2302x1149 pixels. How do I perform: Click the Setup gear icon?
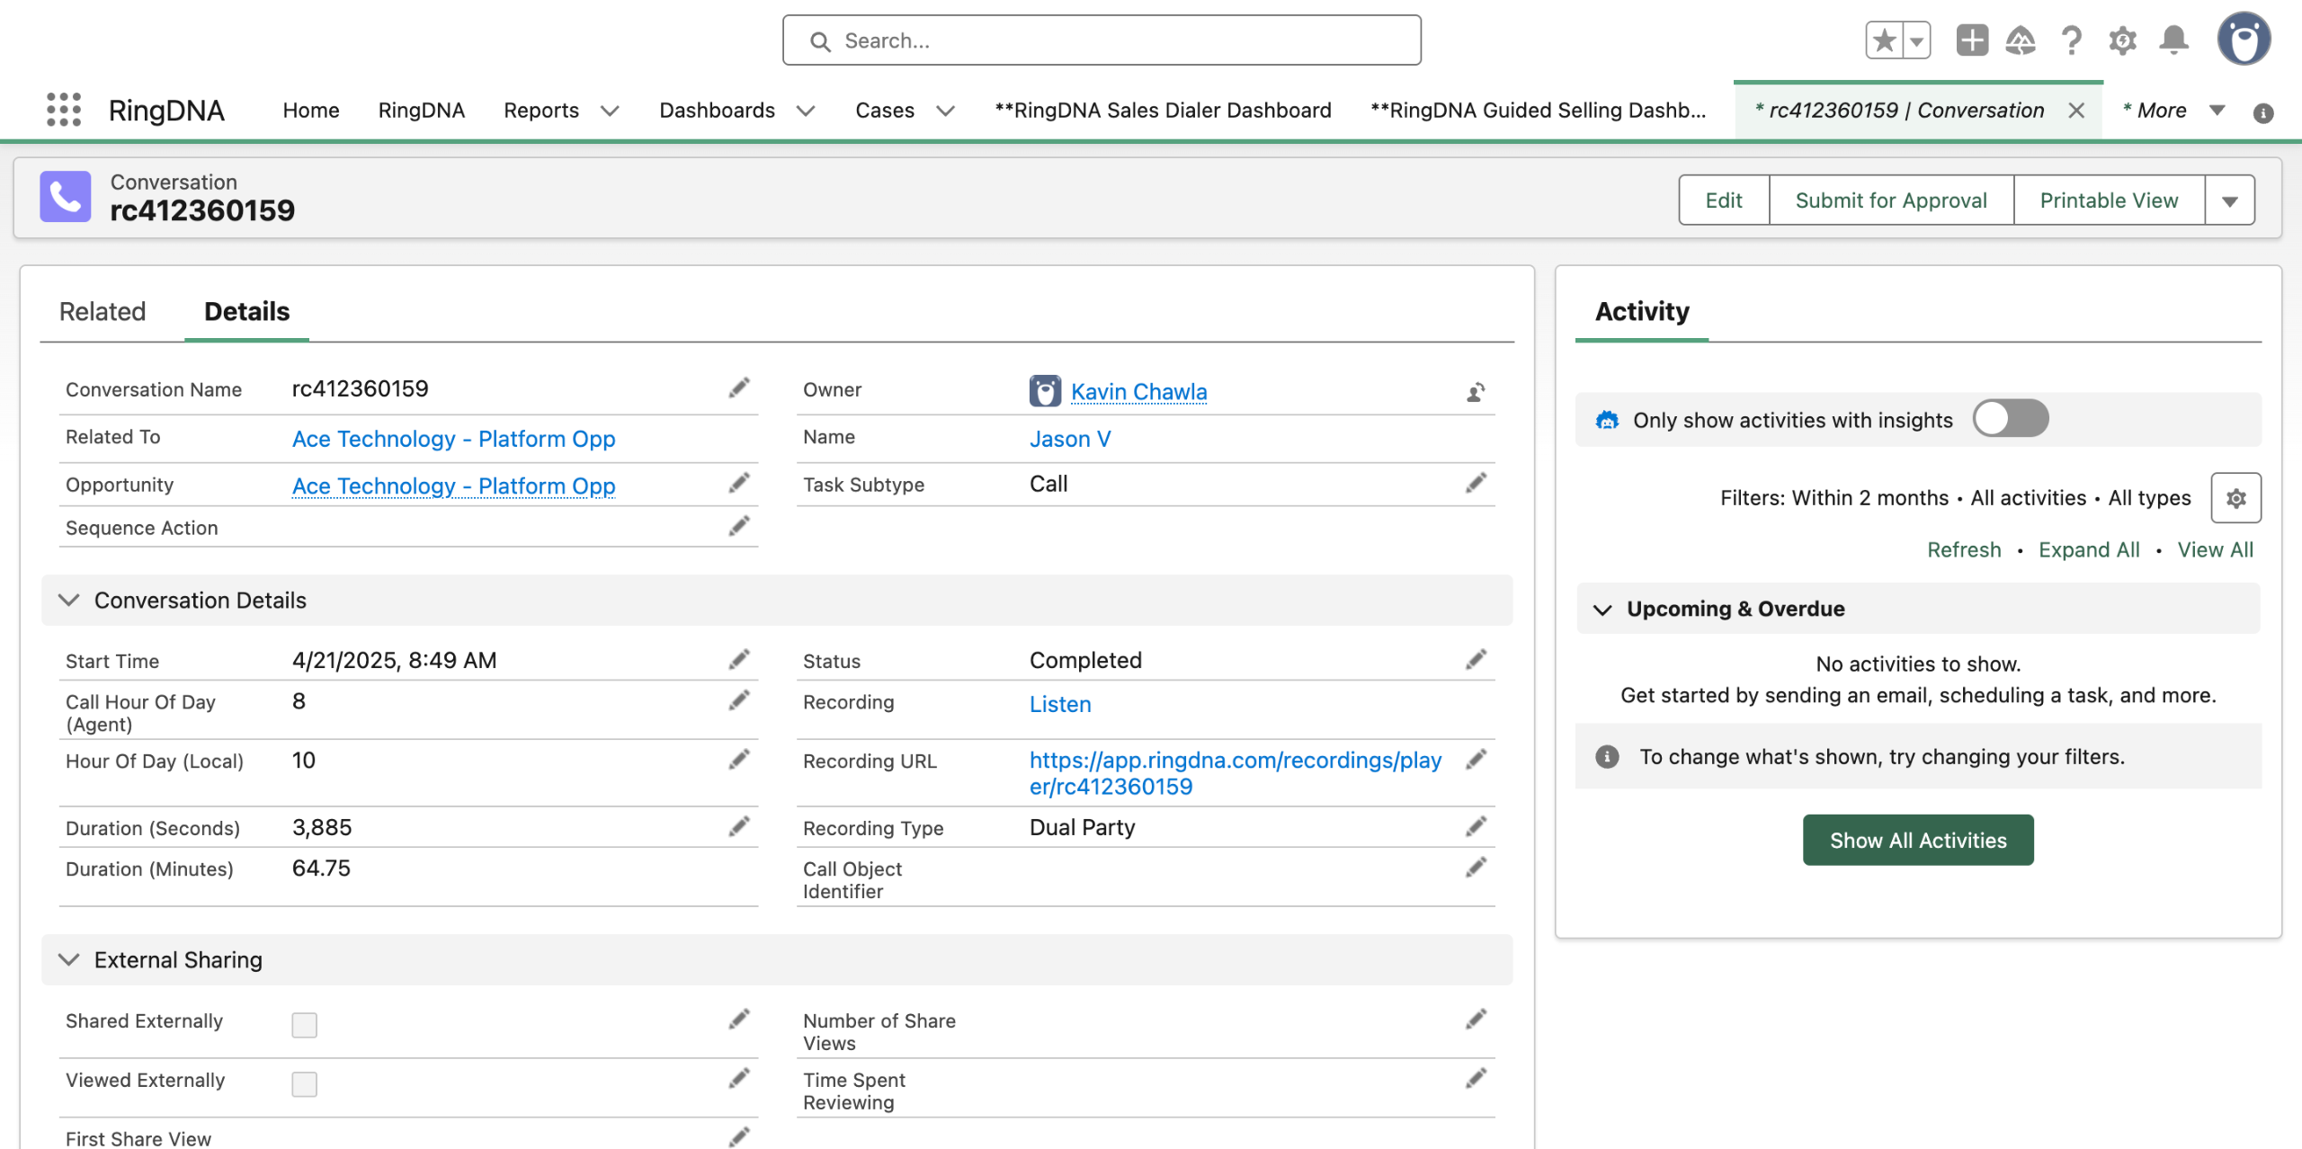(2122, 40)
